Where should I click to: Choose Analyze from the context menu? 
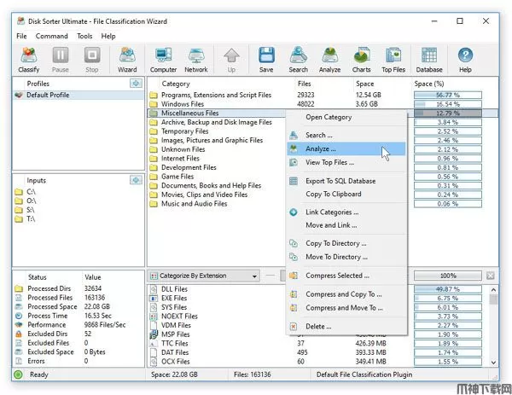321,148
